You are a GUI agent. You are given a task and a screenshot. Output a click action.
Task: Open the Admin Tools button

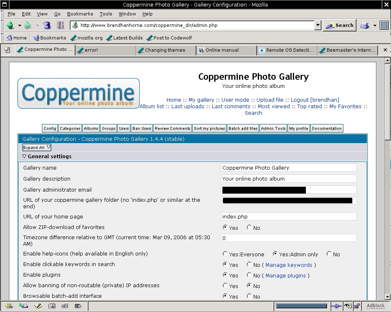click(273, 129)
